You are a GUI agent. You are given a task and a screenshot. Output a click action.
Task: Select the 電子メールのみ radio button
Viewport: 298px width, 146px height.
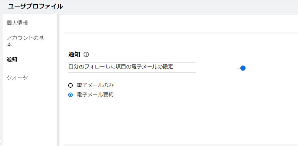[70, 85]
